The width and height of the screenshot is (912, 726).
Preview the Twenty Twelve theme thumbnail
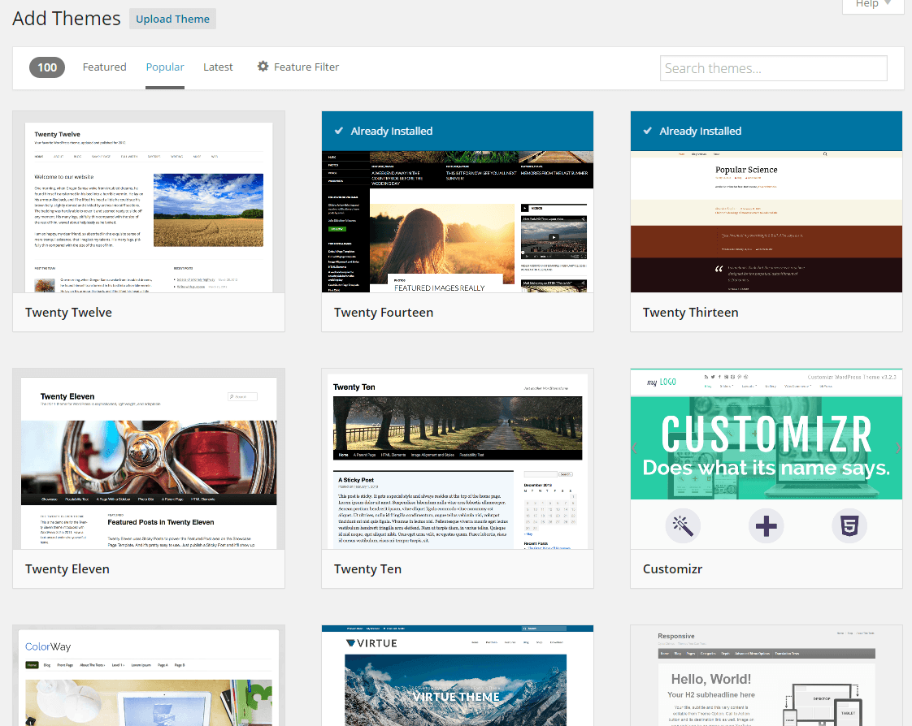(x=149, y=201)
